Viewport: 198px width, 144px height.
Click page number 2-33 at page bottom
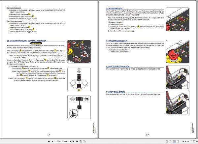tap(49, 135)
